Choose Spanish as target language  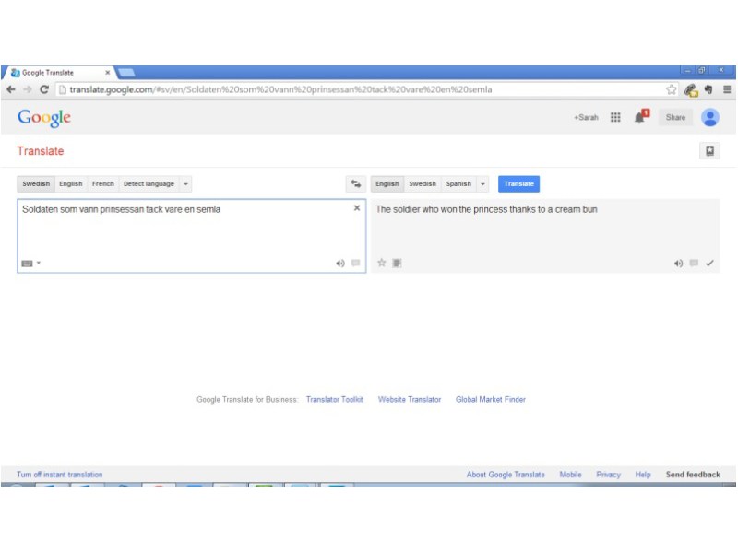[x=458, y=184]
